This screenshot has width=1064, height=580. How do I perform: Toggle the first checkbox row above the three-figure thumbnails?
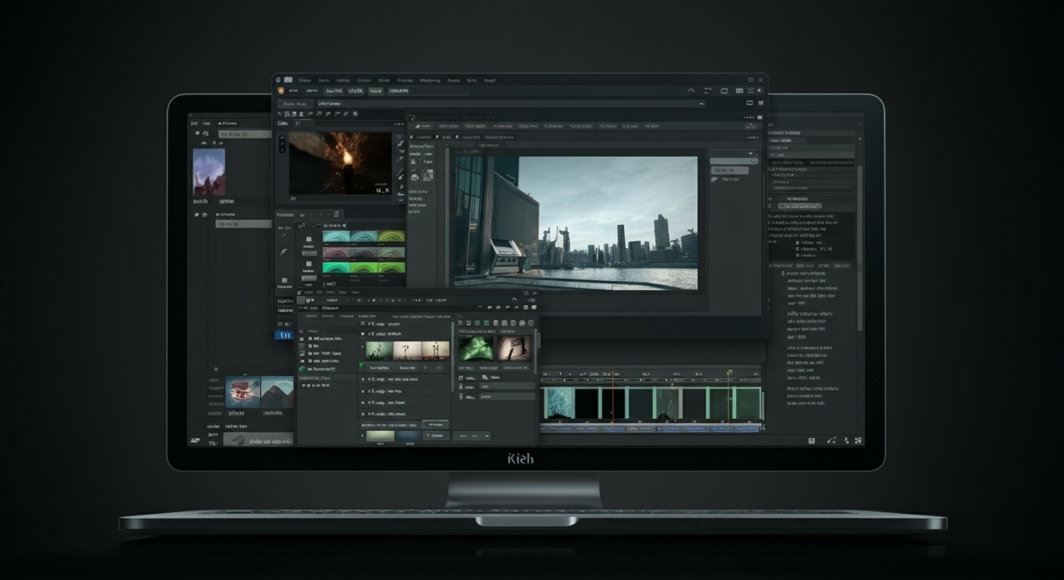[363, 323]
